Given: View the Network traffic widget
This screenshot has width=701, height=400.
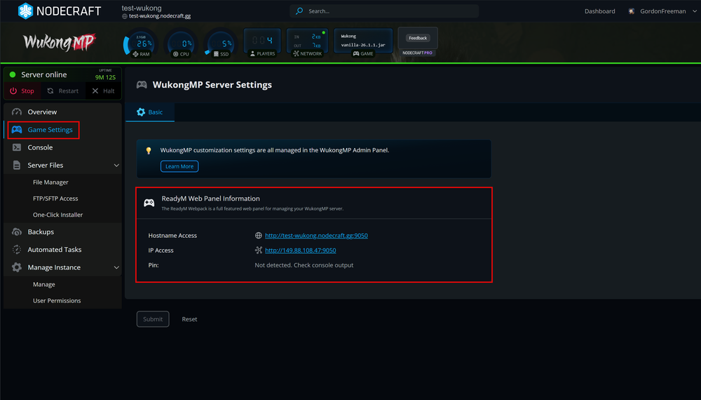Looking at the screenshot, I should pyautogui.click(x=308, y=43).
